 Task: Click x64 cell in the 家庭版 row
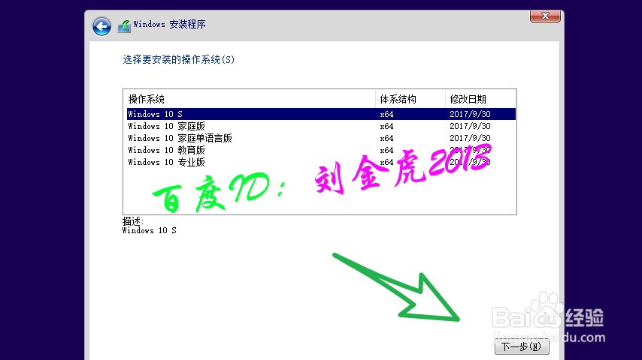pyautogui.click(x=386, y=126)
